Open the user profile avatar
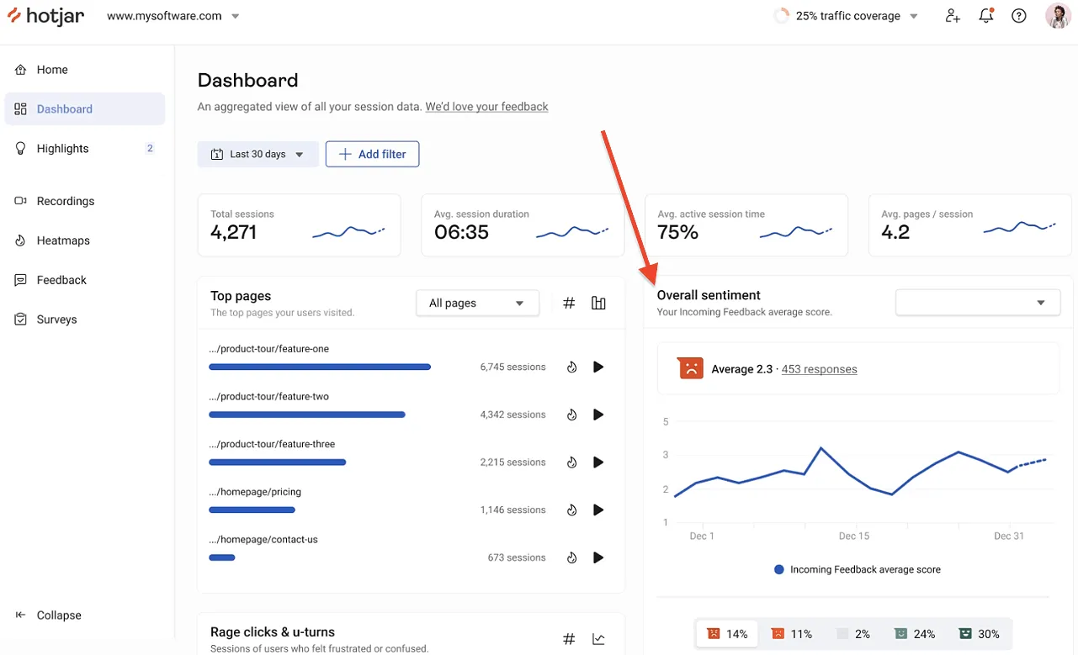1078x655 pixels. point(1058,16)
